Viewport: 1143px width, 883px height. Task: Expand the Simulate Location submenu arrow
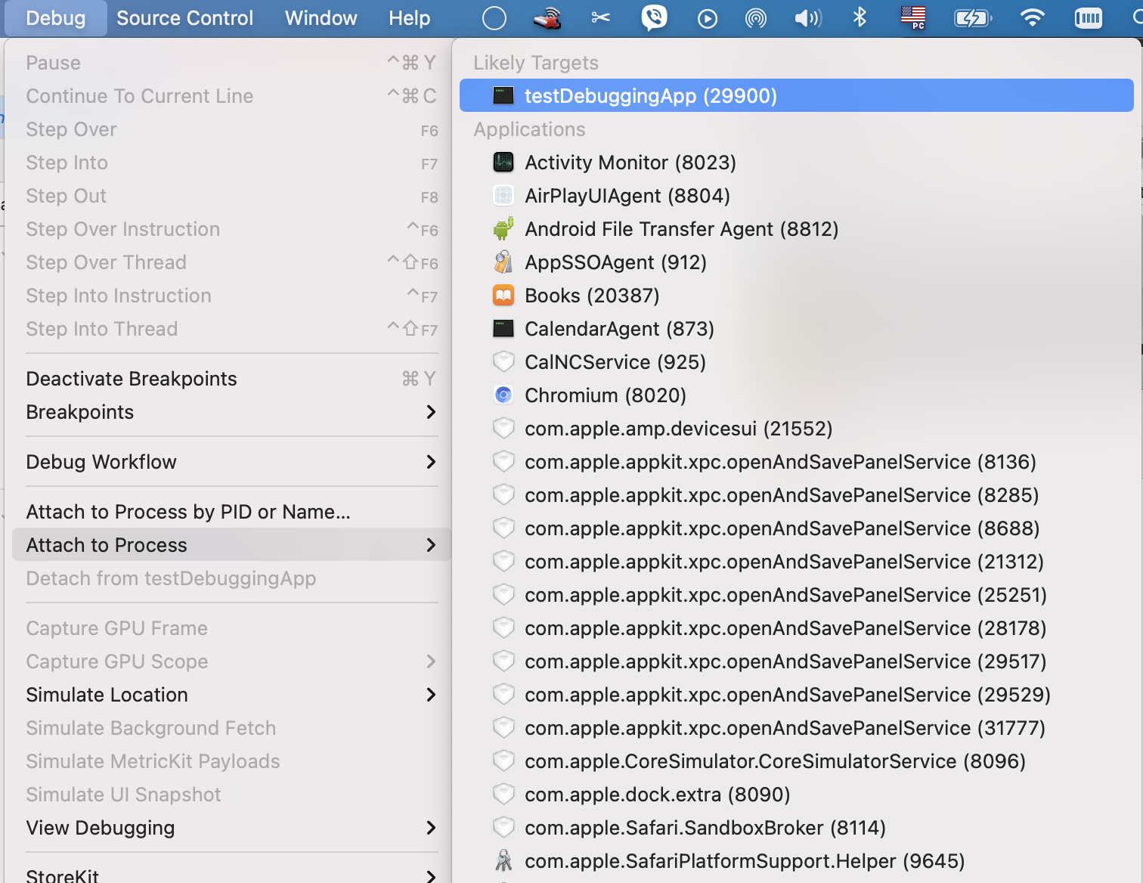point(431,695)
